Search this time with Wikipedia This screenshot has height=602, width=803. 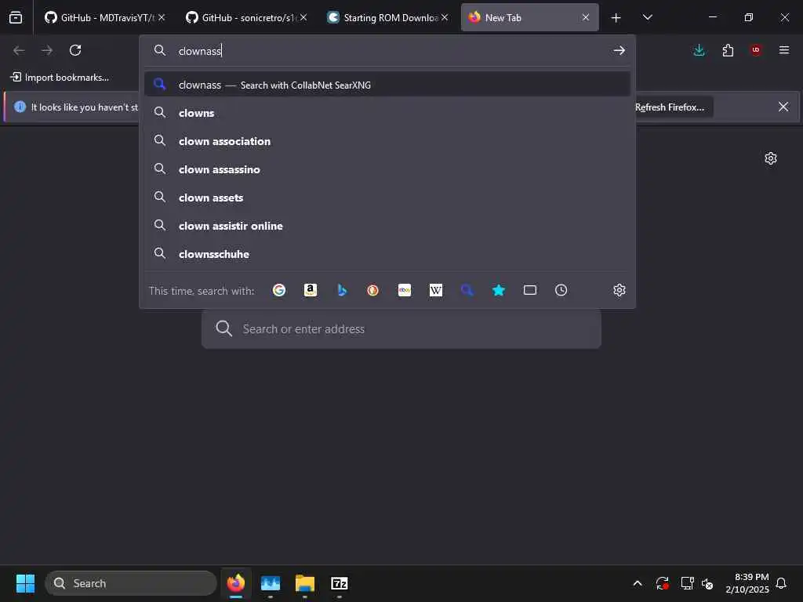click(436, 290)
